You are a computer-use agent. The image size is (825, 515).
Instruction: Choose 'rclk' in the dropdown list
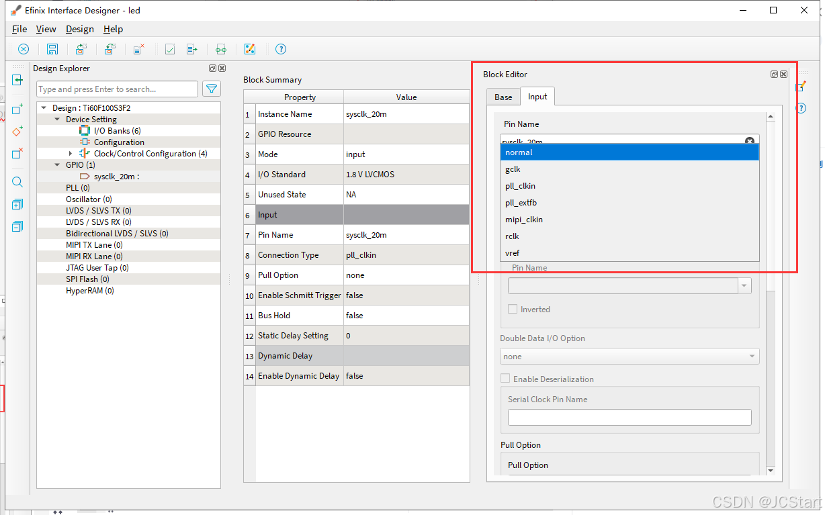click(x=629, y=236)
